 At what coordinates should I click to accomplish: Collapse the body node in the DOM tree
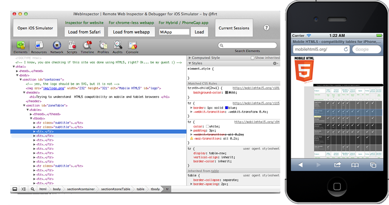coord(17,75)
